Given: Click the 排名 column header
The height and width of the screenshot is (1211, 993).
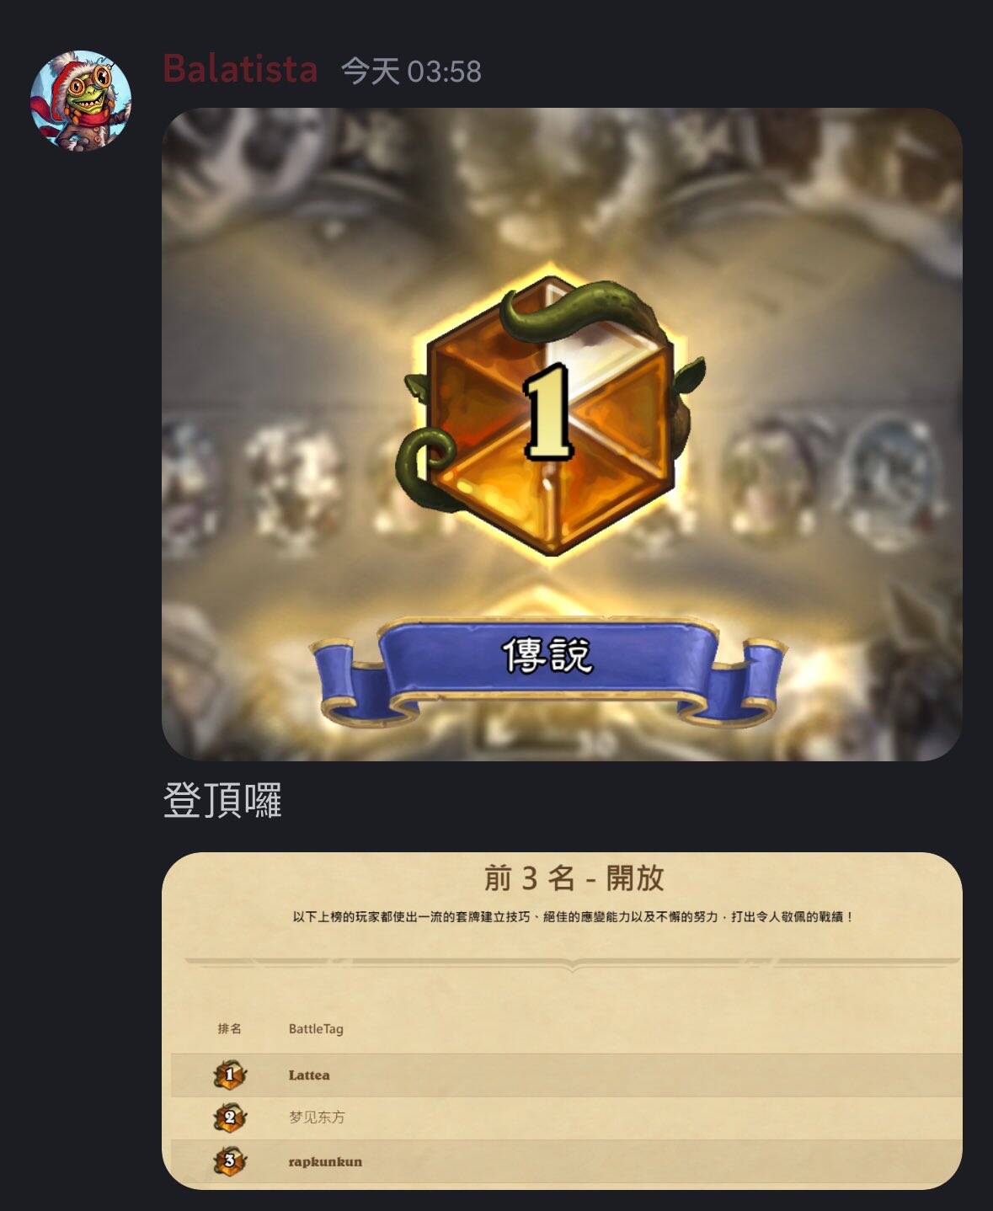Looking at the screenshot, I should pos(229,1028).
